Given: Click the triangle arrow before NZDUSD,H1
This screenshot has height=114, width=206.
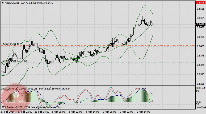Looking at the screenshot, I should (x=2, y=2).
